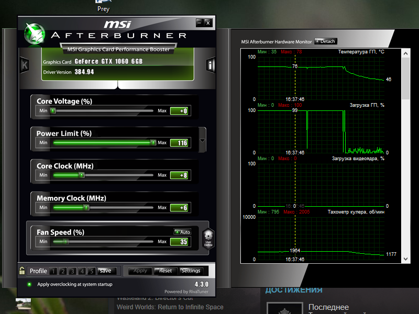Click the monitor scrollbar up arrow
Viewport: 419px width, 314px height.
pyautogui.click(x=405, y=53)
